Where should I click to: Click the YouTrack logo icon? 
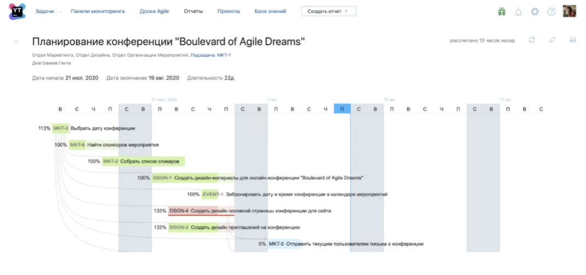(18, 11)
